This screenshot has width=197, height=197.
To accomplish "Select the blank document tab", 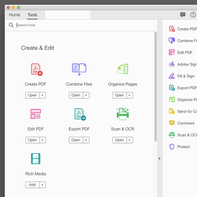I will coord(68,15).
